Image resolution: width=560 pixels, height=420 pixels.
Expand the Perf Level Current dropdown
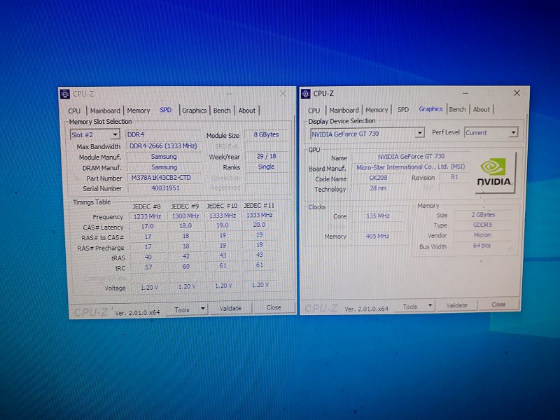point(513,132)
